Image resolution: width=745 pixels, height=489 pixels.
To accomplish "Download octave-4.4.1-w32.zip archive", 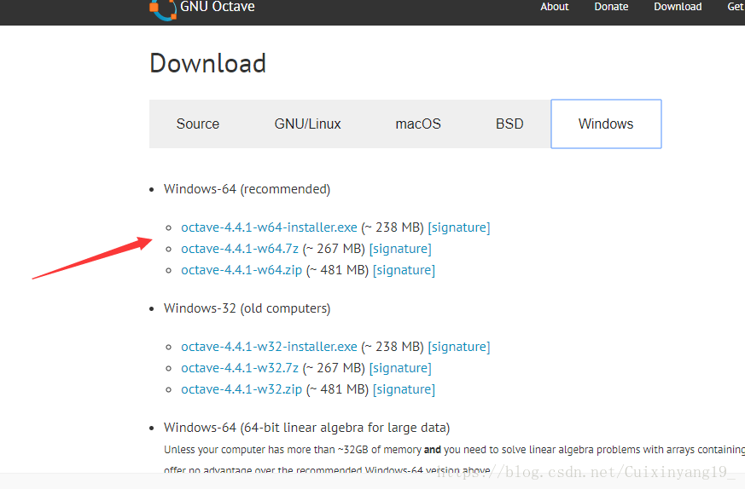I will point(242,389).
